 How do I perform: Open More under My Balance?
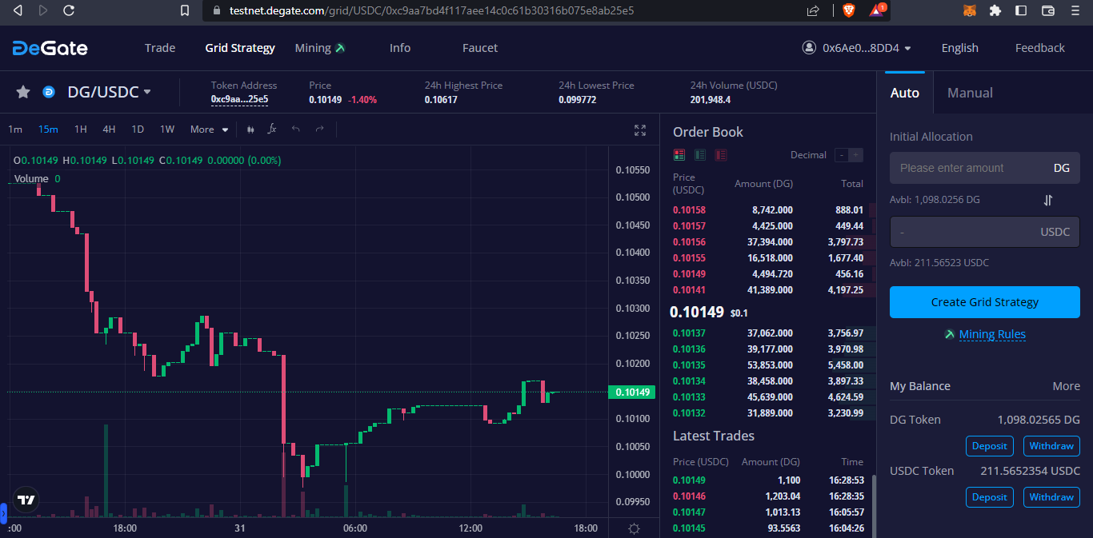click(1066, 386)
